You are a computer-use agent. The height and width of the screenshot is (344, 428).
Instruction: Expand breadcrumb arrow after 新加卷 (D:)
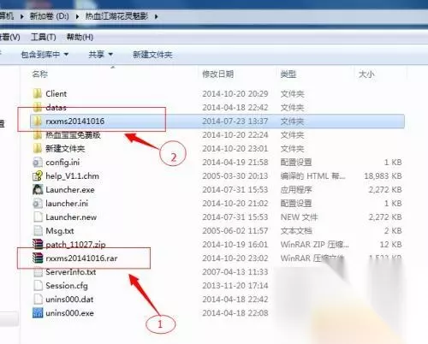tap(78, 16)
